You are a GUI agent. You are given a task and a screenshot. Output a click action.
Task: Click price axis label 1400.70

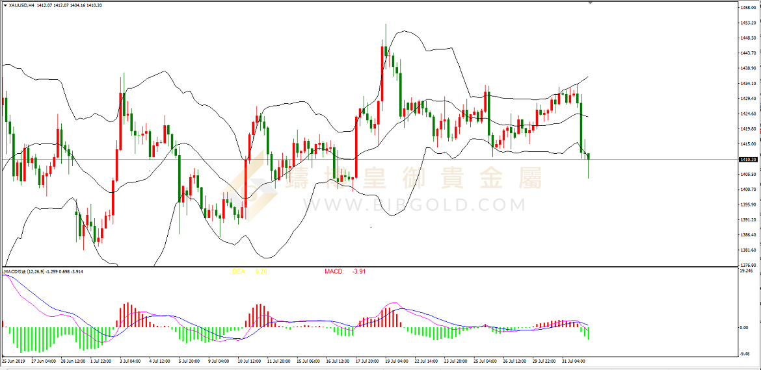[748, 190]
